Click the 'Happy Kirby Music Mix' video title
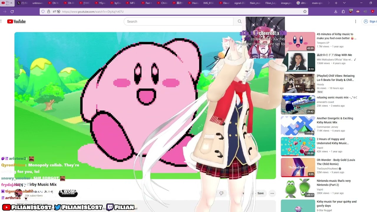 click(x=35, y=185)
